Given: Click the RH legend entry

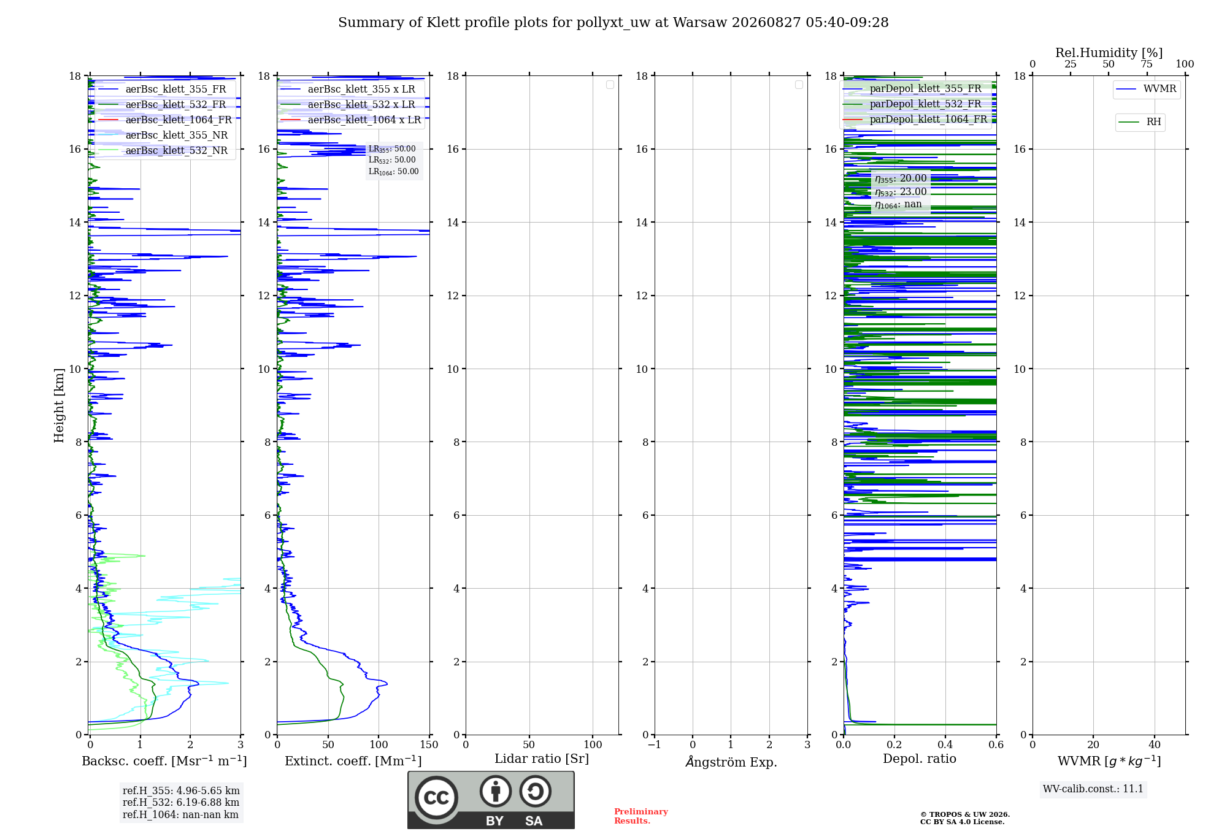Looking at the screenshot, I should click(1140, 122).
